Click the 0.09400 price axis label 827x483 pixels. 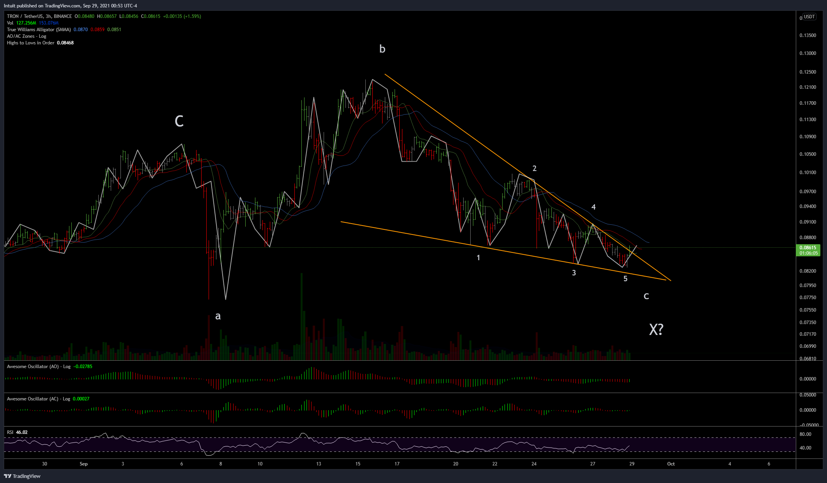(808, 206)
